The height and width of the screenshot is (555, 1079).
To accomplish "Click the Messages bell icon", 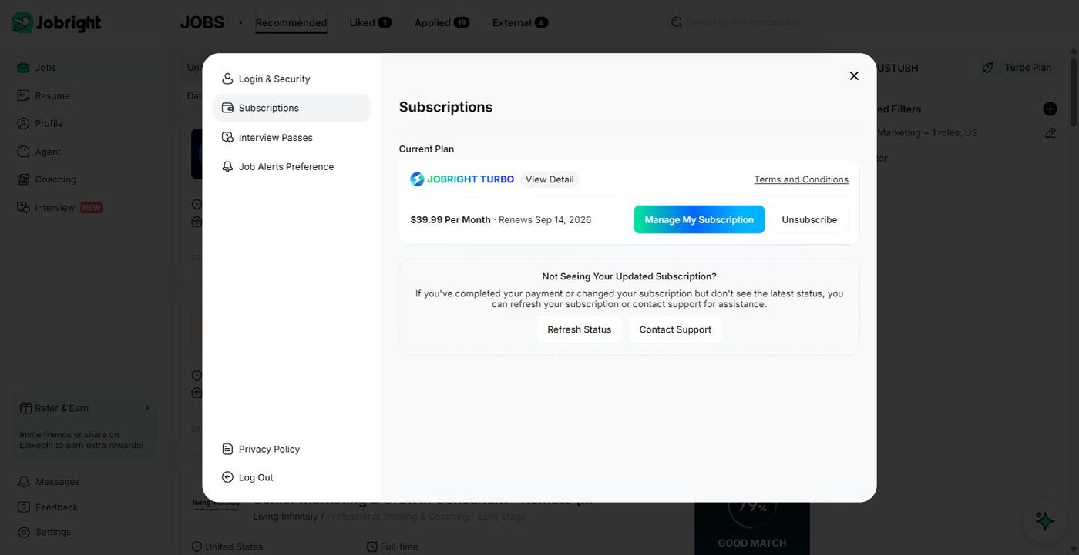I will point(25,482).
